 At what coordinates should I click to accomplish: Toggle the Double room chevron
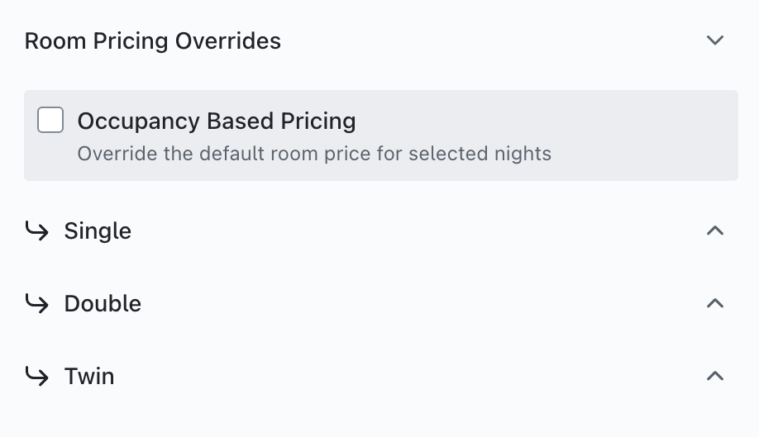(715, 304)
